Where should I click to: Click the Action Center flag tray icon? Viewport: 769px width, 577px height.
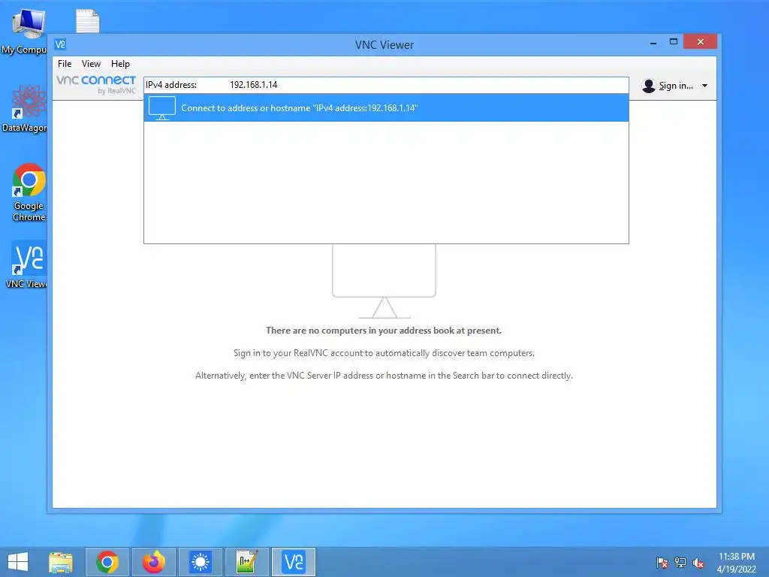pos(662,562)
